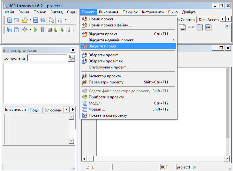233x171 pixels.
Task: Choose Прибрати з проекту ... item
Action: click(x=128, y=97)
